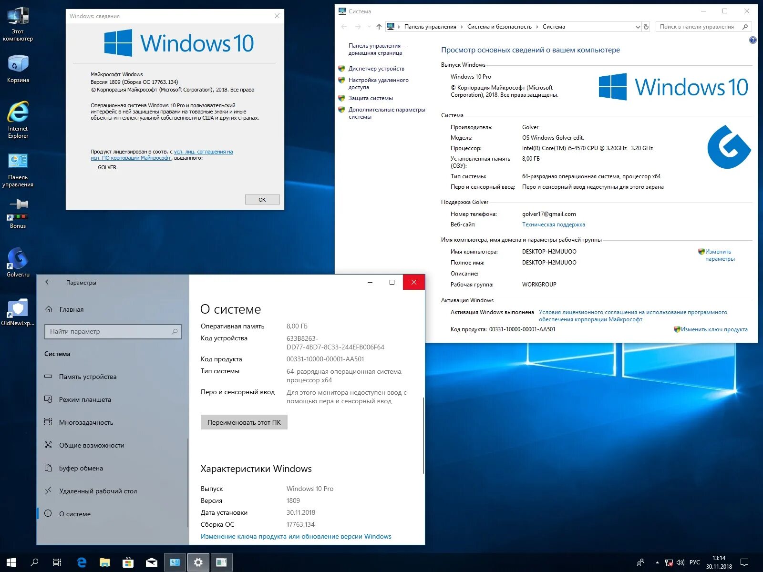Click РУС language indicator in tray
This screenshot has height=572, width=763.
(x=695, y=562)
